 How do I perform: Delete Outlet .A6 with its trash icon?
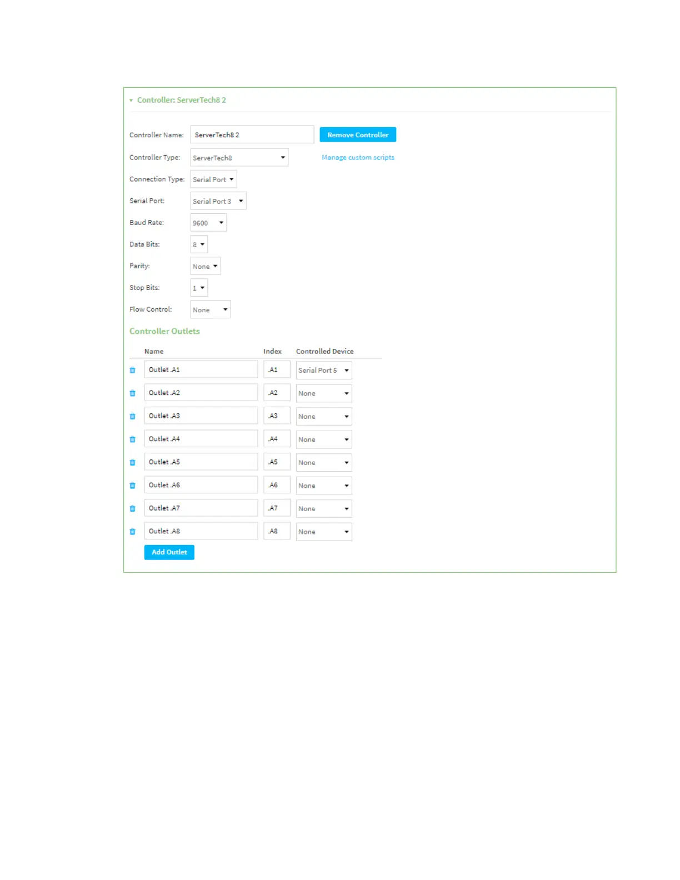click(132, 486)
